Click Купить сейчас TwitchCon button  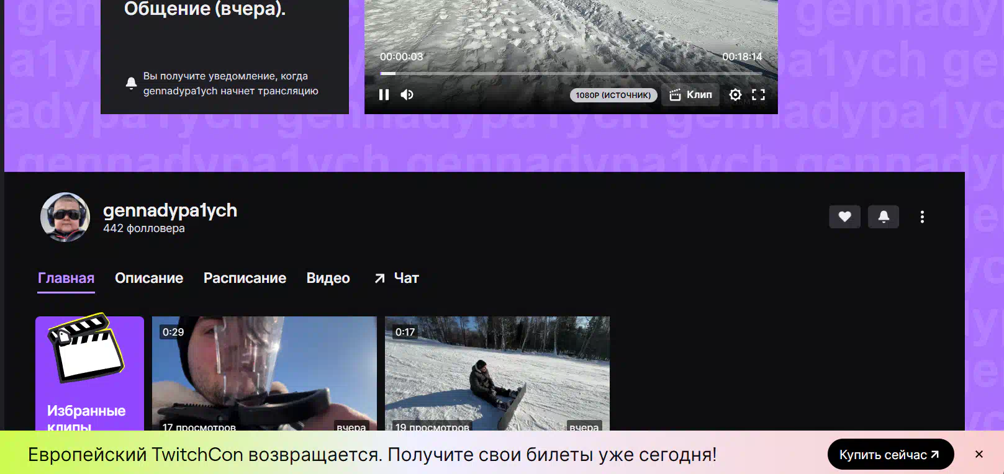[x=890, y=455]
